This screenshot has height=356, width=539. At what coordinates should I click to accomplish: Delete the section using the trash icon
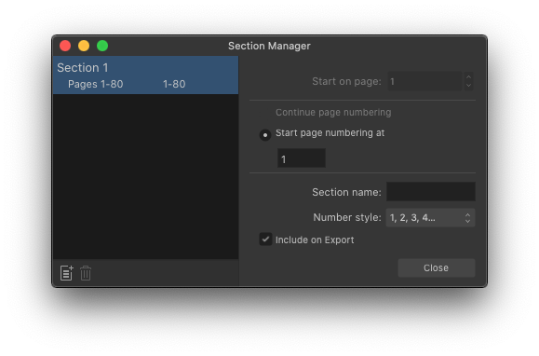86,273
